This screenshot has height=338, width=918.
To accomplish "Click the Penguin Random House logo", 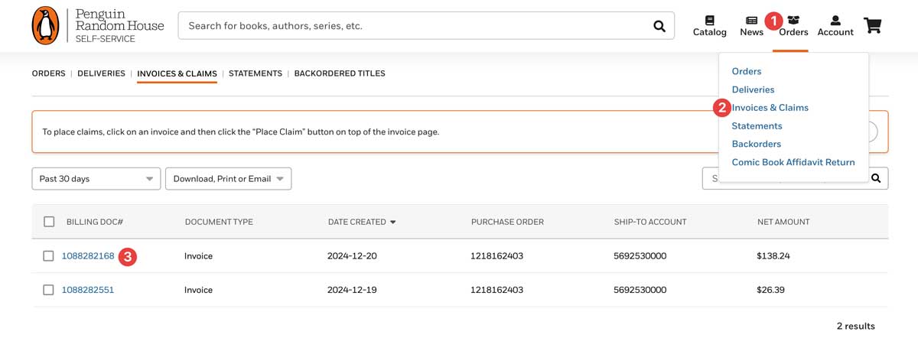I will [98, 26].
